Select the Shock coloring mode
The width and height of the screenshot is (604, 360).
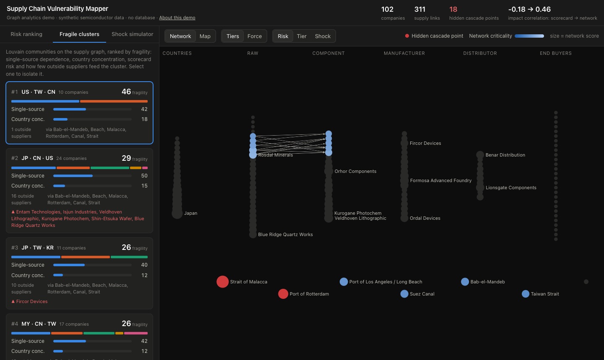323,36
